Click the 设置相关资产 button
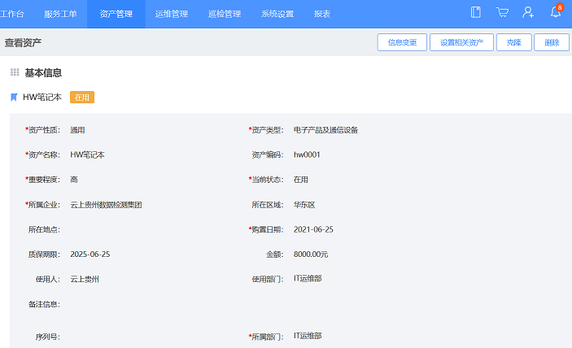Screen dimensions: 572x348 click(461, 42)
